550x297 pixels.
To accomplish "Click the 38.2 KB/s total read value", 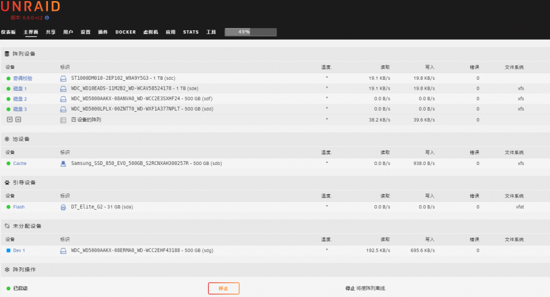I will [x=380, y=119].
